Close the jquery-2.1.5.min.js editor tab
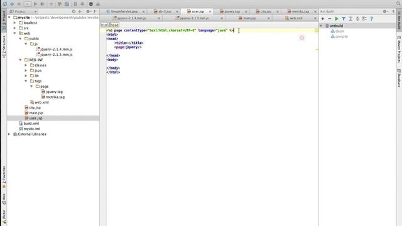Viewport: 402px width, 226px height. pos(222,18)
